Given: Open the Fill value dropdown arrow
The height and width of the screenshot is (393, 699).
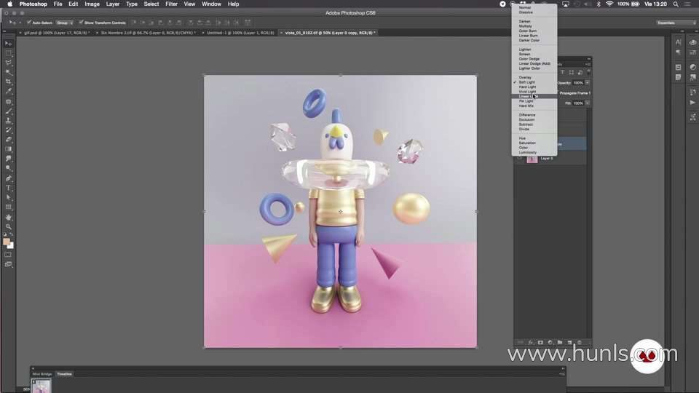Looking at the screenshot, I should 588,103.
